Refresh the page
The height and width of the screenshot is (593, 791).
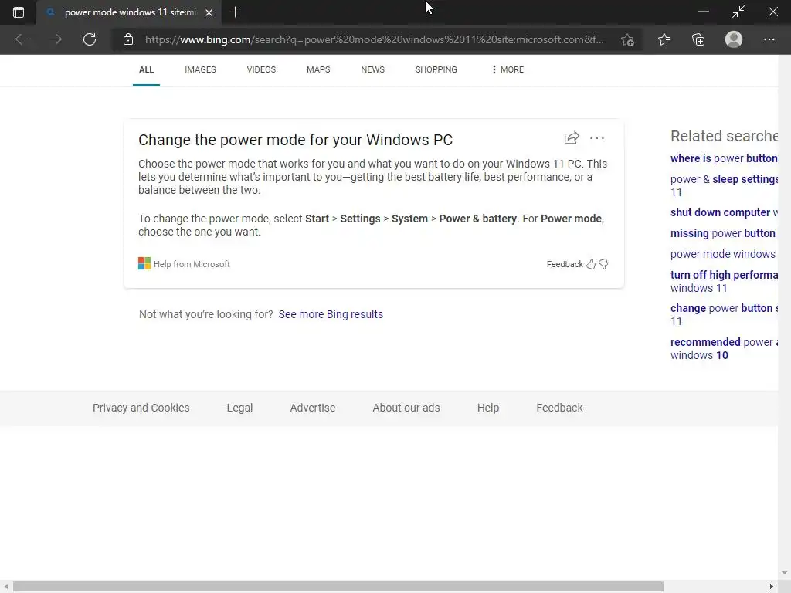pyautogui.click(x=90, y=39)
